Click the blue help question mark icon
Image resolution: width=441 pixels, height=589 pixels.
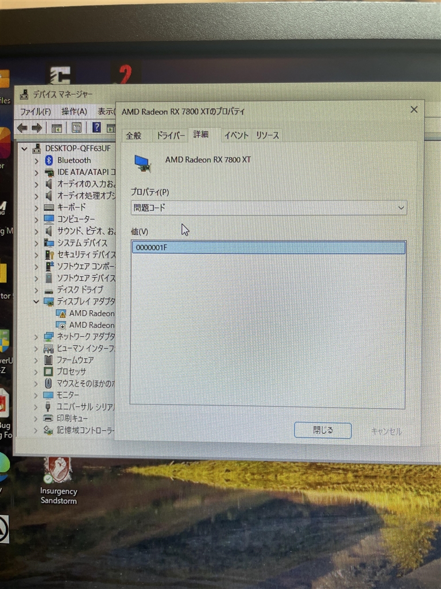(96, 128)
